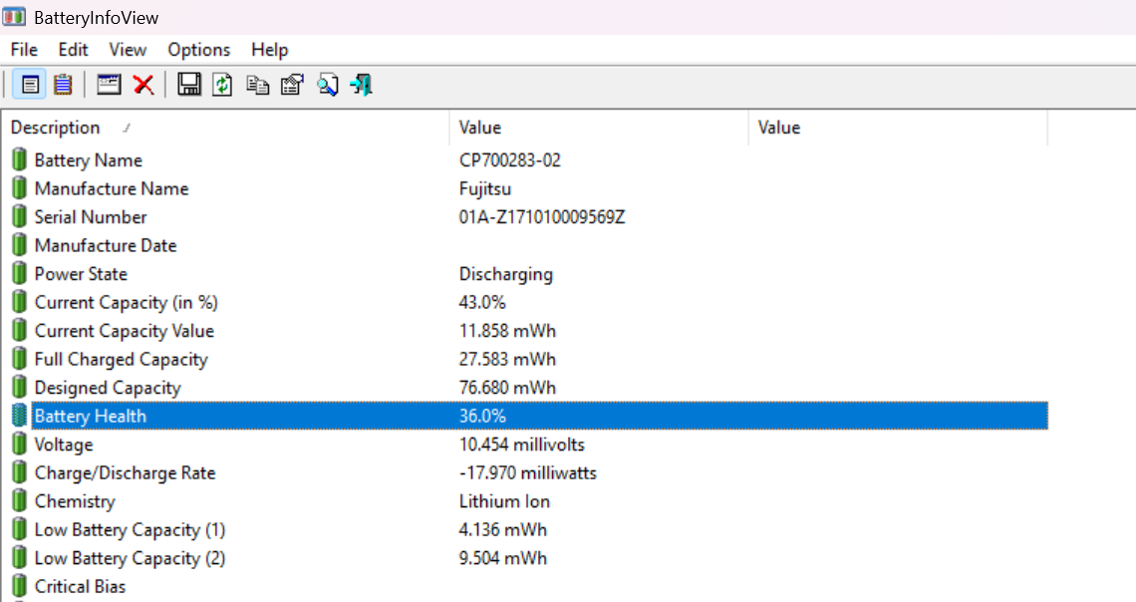Image resolution: width=1136 pixels, height=602 pixels.
Task: Click the 43.0% capacity value
Action: [x=482, y=302]
